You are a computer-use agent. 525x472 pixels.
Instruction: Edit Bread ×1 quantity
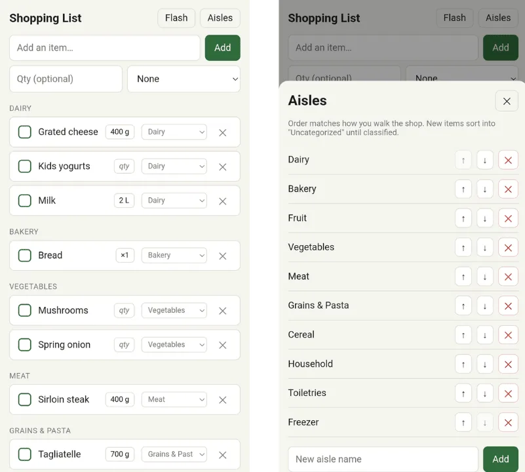125,255
